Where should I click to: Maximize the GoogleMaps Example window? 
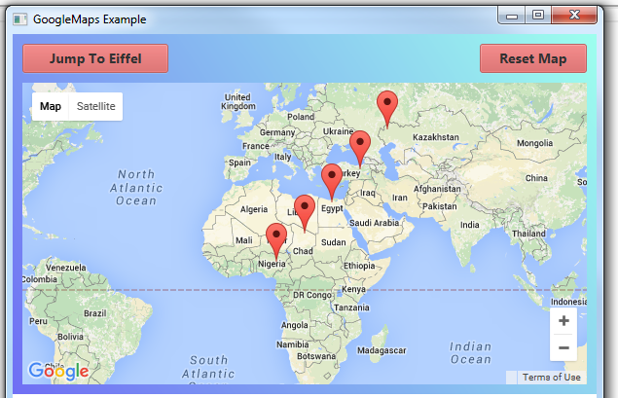pyautogui.click(x=538, y=16)
